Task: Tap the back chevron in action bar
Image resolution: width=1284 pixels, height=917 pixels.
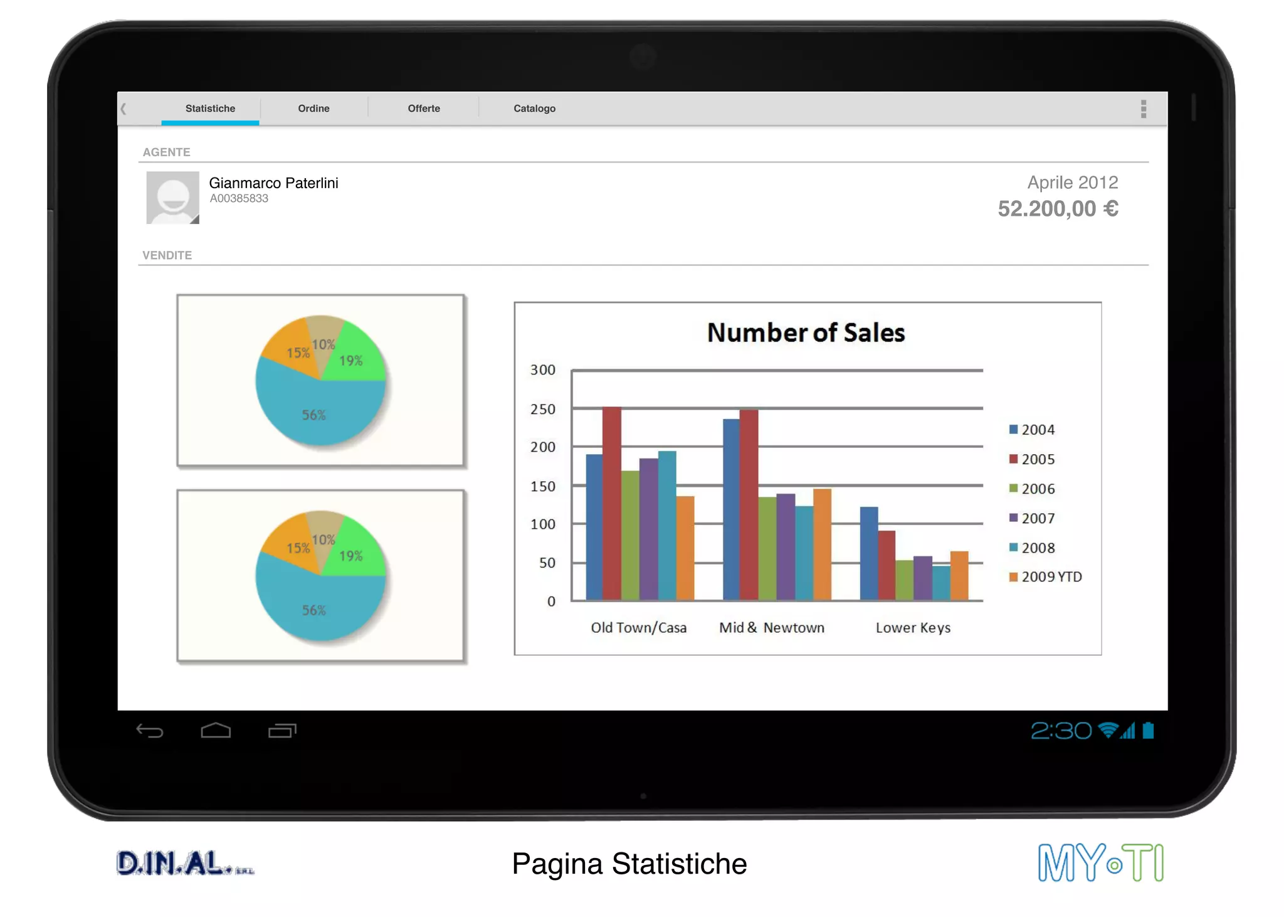Action: click(x=124, y=109)
